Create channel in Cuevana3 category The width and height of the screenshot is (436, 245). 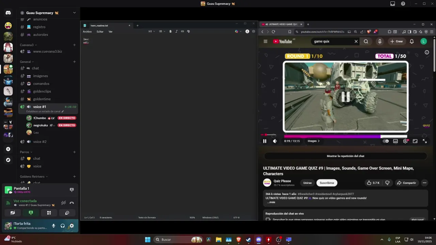coord(74,45)
